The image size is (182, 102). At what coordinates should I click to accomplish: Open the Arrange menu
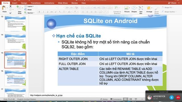click(x=149, y=9)
